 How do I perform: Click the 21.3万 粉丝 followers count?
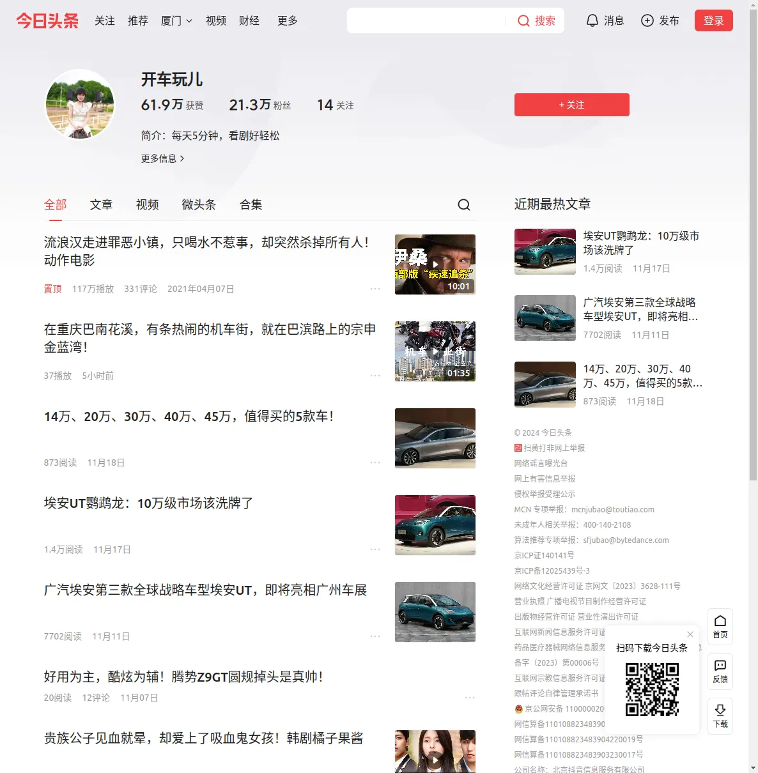coord(260,105)
